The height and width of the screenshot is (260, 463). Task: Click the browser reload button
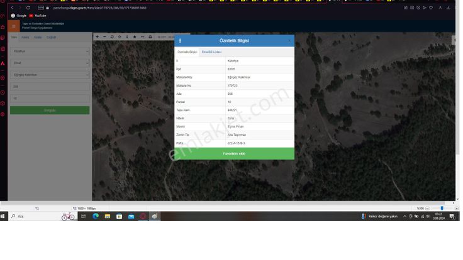click(x=28, y=8)
